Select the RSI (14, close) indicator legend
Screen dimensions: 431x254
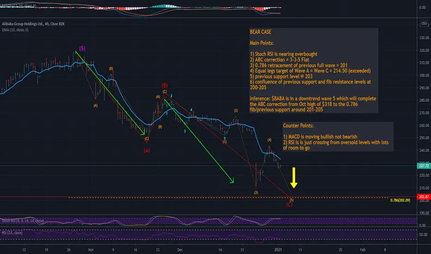tap(12, 233)
